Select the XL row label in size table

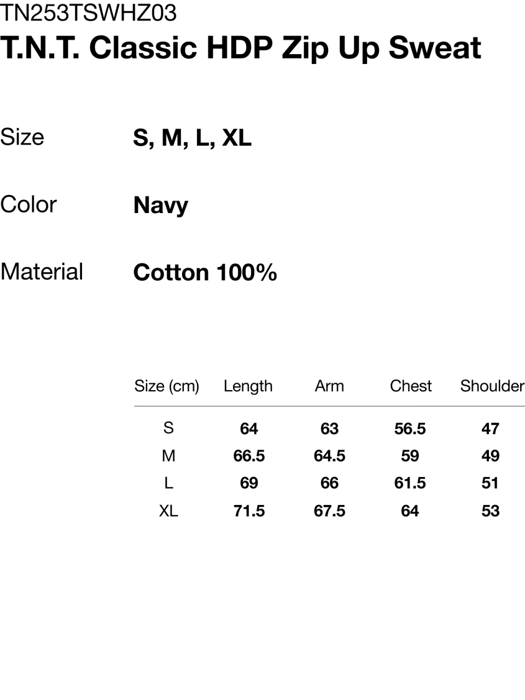168,511
